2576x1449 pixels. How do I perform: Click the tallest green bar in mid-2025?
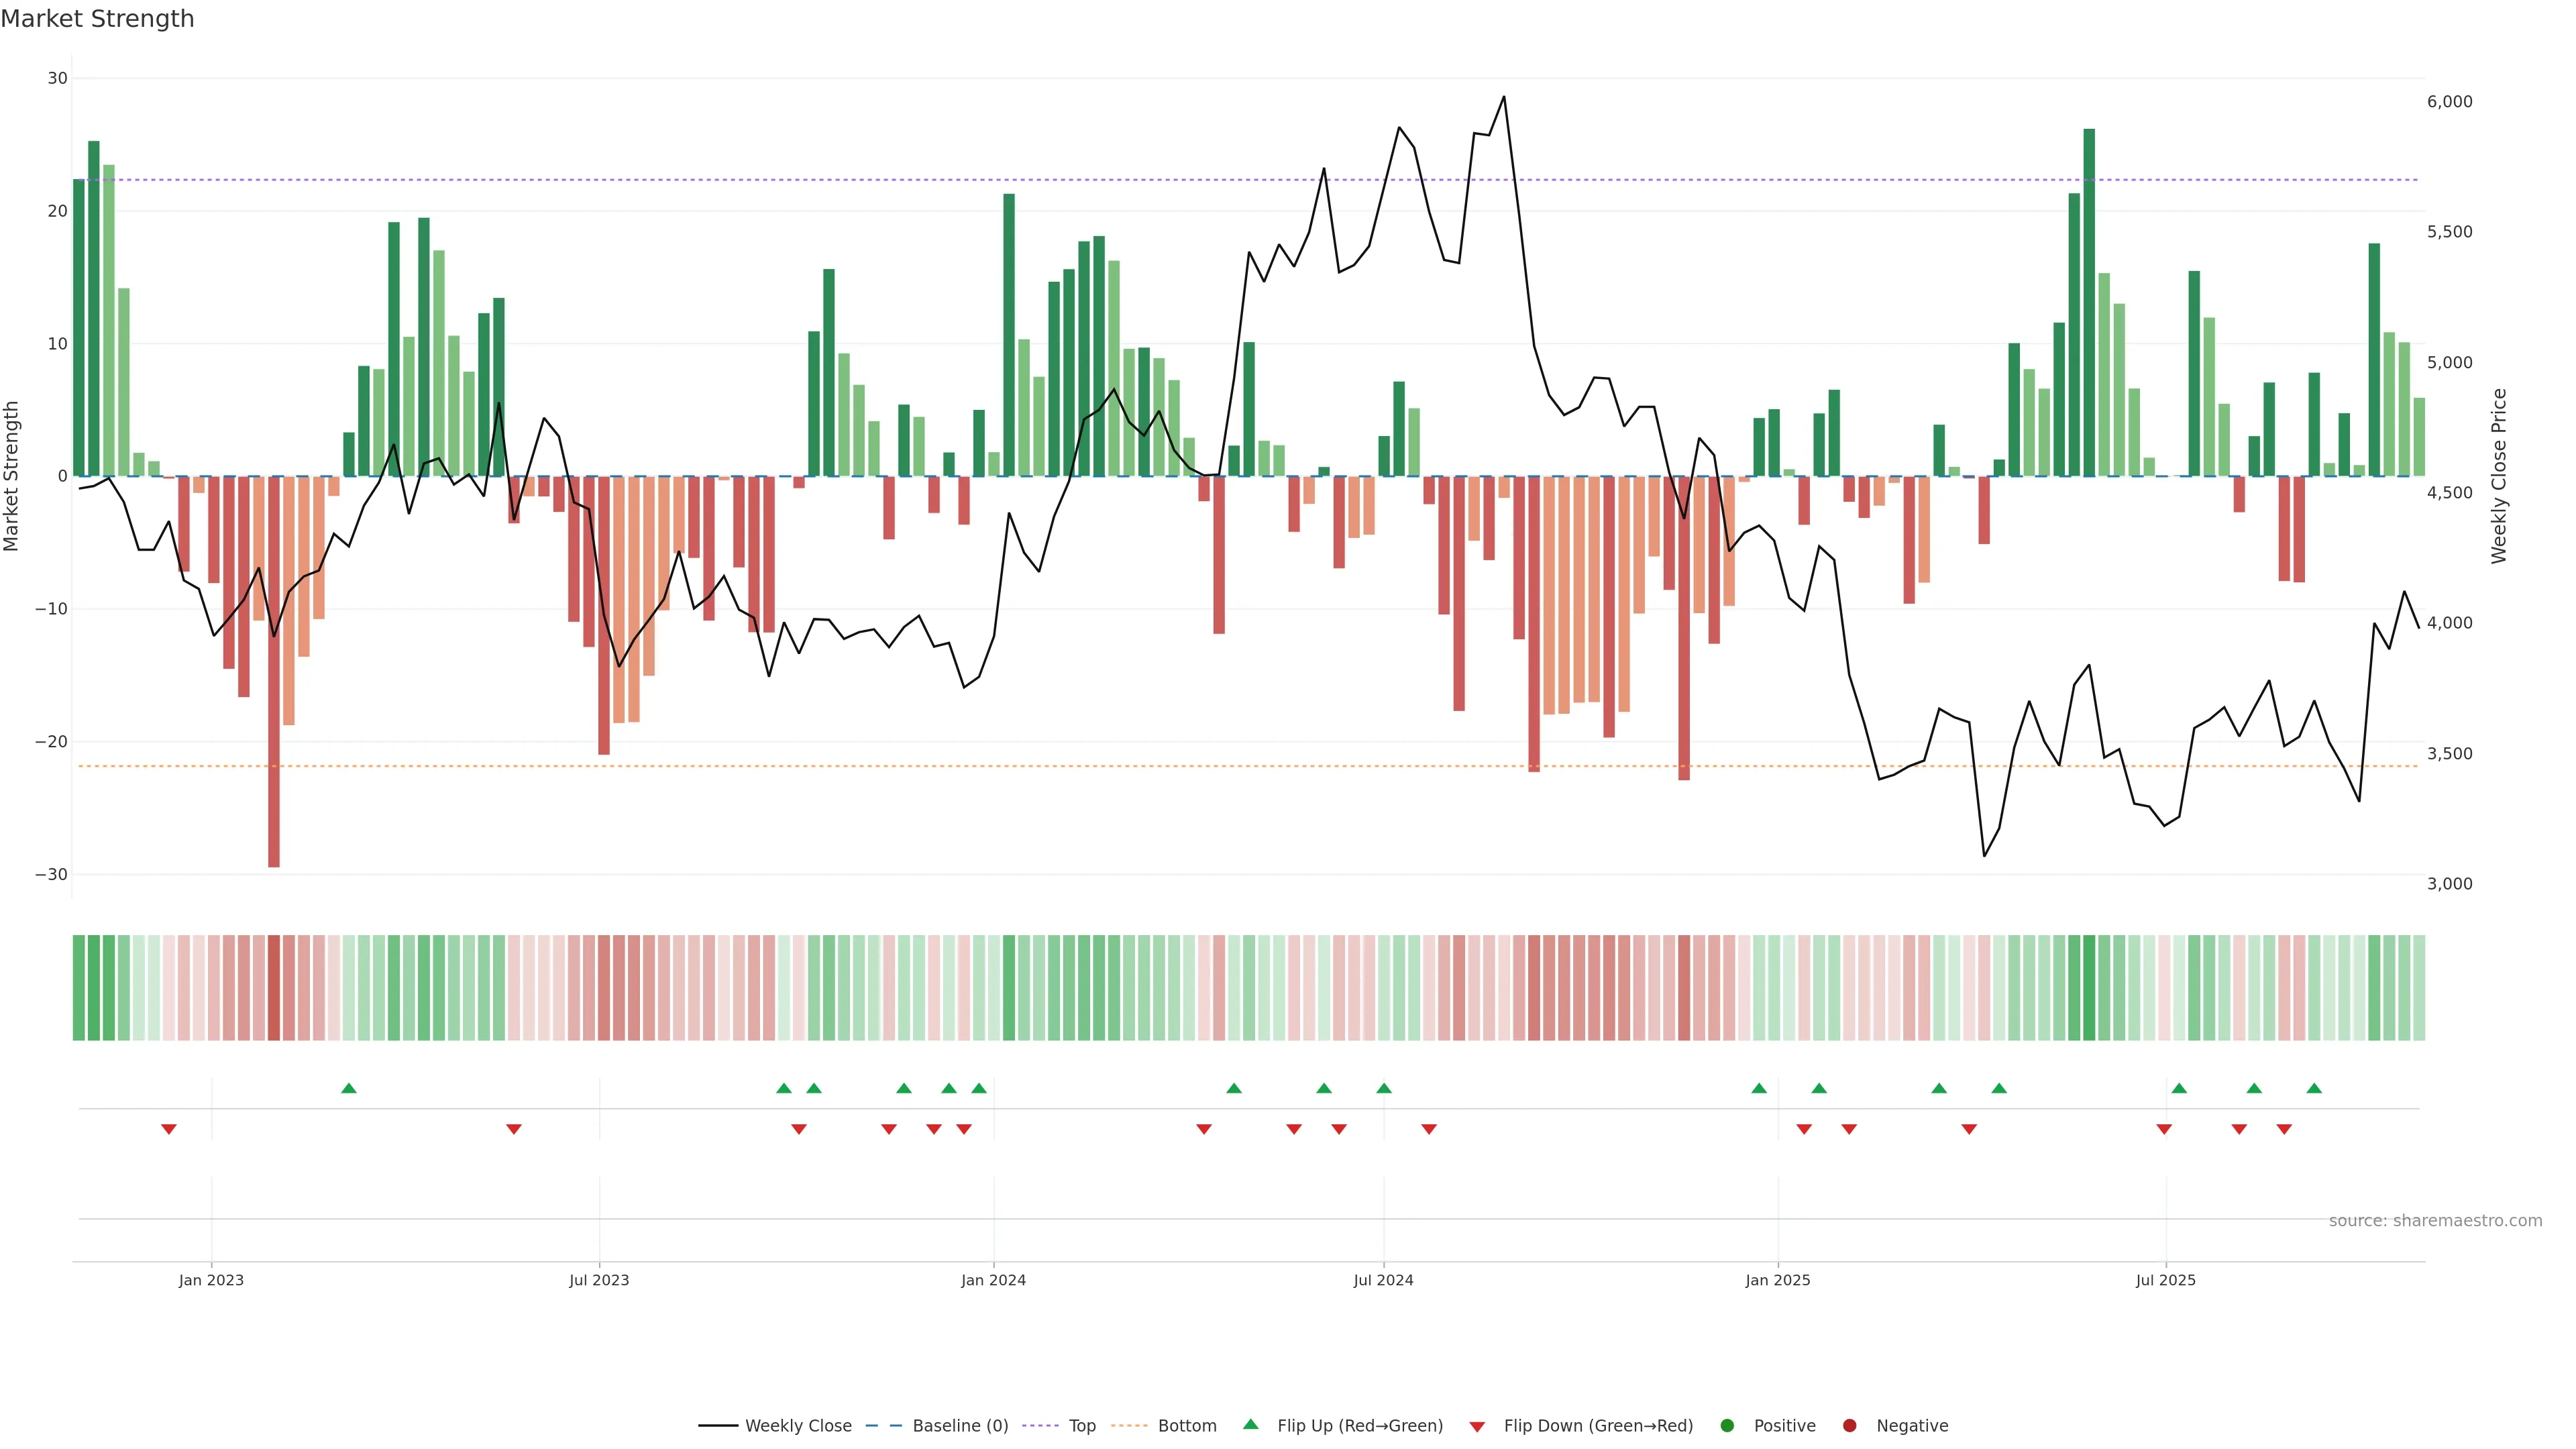click(2089, 300)
